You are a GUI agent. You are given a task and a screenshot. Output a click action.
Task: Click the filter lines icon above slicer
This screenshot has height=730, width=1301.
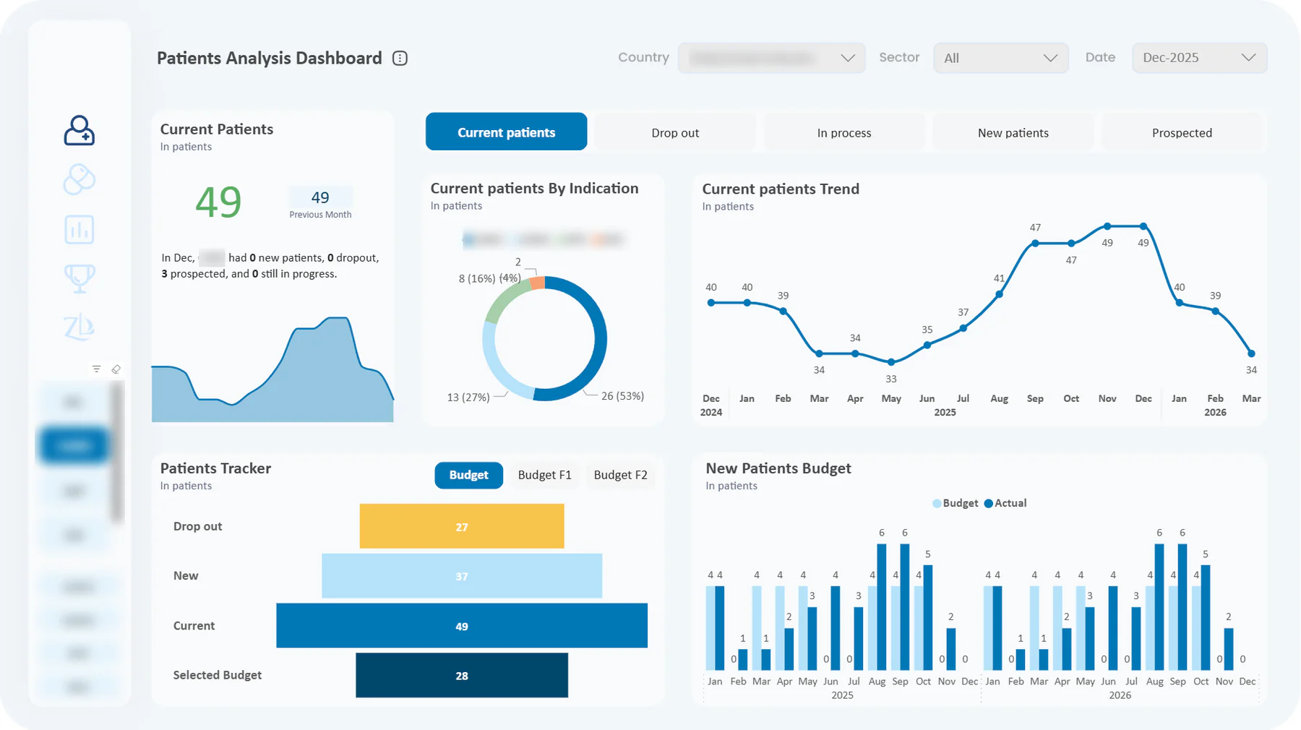click(x=96, y=369)
